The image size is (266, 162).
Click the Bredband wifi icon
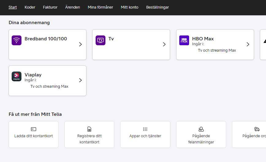point(17,40)
